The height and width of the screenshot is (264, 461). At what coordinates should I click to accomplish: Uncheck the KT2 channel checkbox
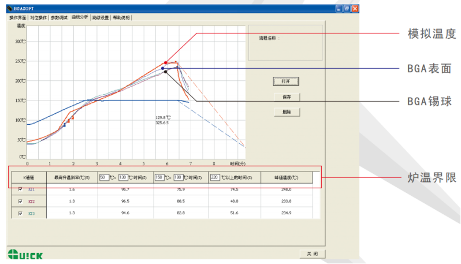pyautogui.click(x=21, y=201)
